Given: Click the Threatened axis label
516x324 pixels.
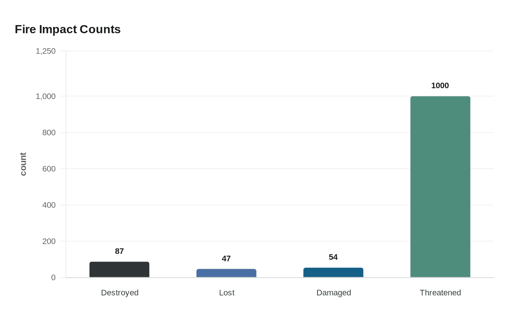Looking at the screenshot, I should tap(440, 293).
